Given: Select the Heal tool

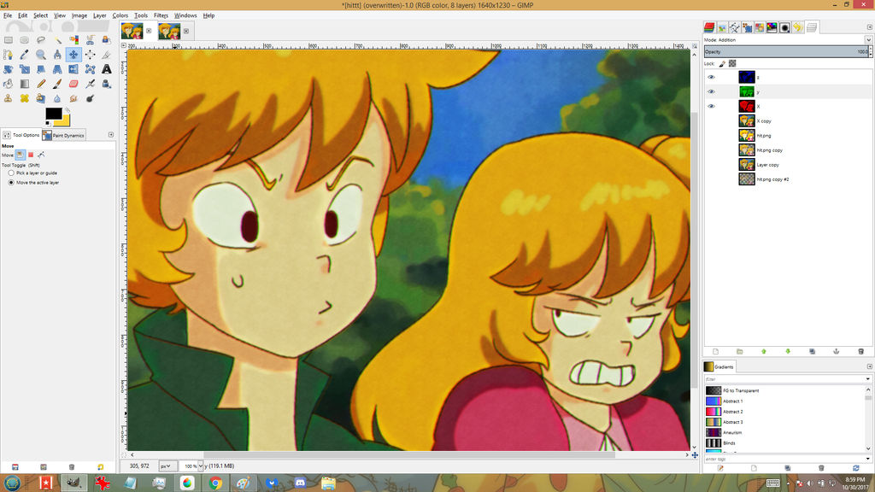Looking at the screenshot, I should pos(25,98).
